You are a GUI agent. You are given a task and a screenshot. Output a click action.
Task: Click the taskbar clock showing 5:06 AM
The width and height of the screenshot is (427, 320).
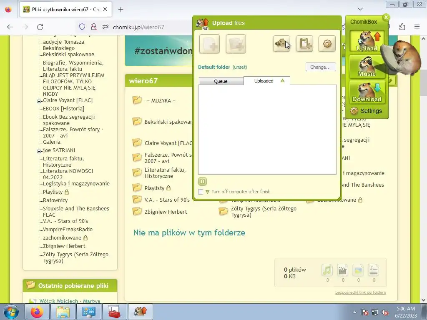[x=406, y=312]
